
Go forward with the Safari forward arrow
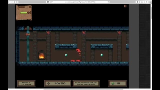tap(13, 2)
